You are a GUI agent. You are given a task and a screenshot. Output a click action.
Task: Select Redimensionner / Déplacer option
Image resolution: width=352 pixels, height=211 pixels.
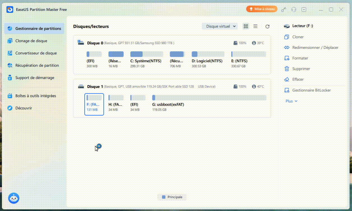315,47
